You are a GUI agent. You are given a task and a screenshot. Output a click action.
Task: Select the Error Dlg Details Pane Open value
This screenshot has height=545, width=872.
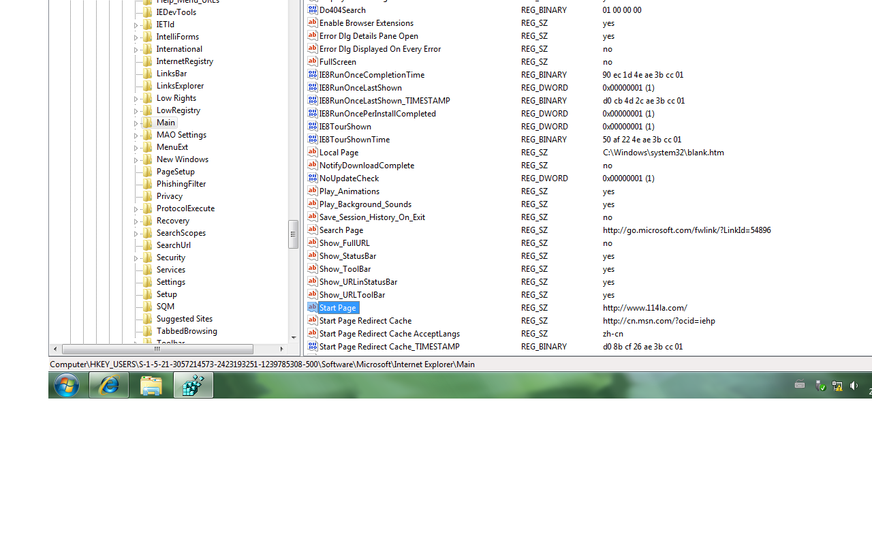click(369, 35)
